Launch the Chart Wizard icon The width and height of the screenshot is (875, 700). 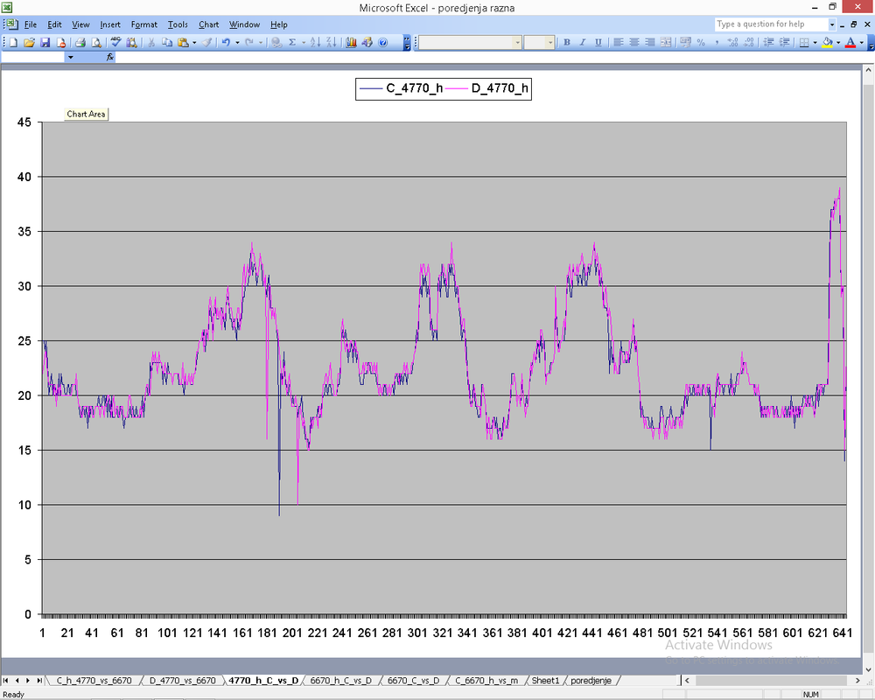(x=352, y=42)
